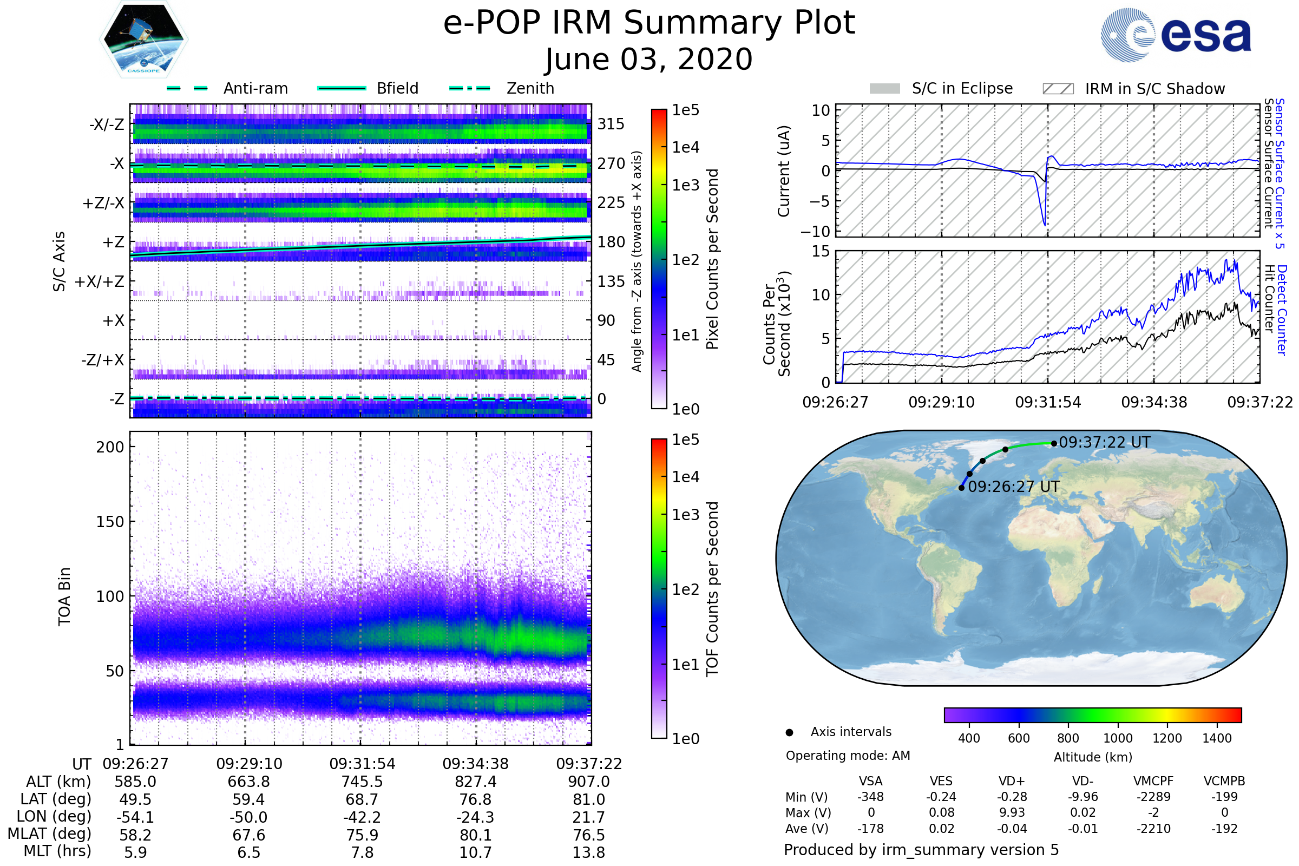Click the ESA logo

1176,35
